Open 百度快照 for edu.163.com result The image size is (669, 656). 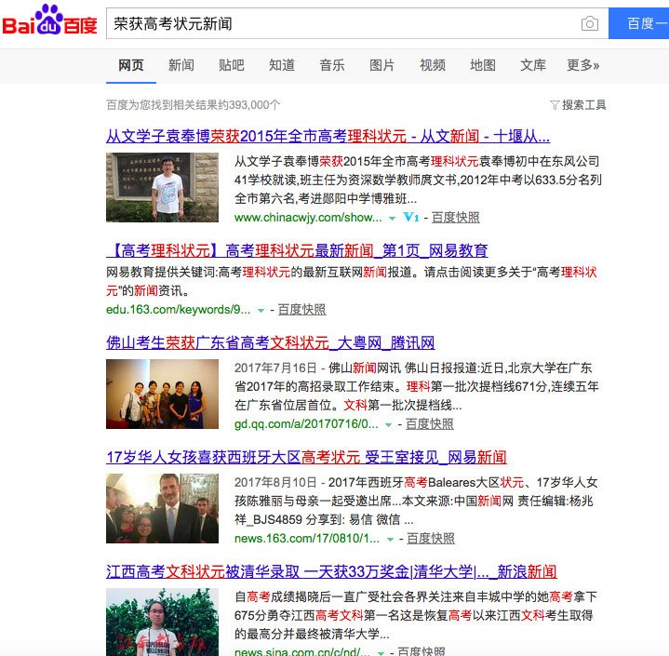(302, 310)
